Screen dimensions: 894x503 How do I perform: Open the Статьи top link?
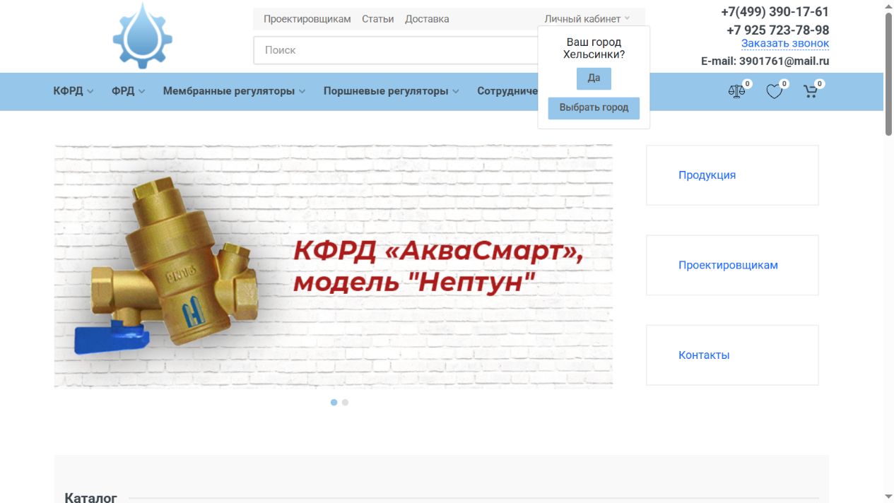tap(378, 19)
